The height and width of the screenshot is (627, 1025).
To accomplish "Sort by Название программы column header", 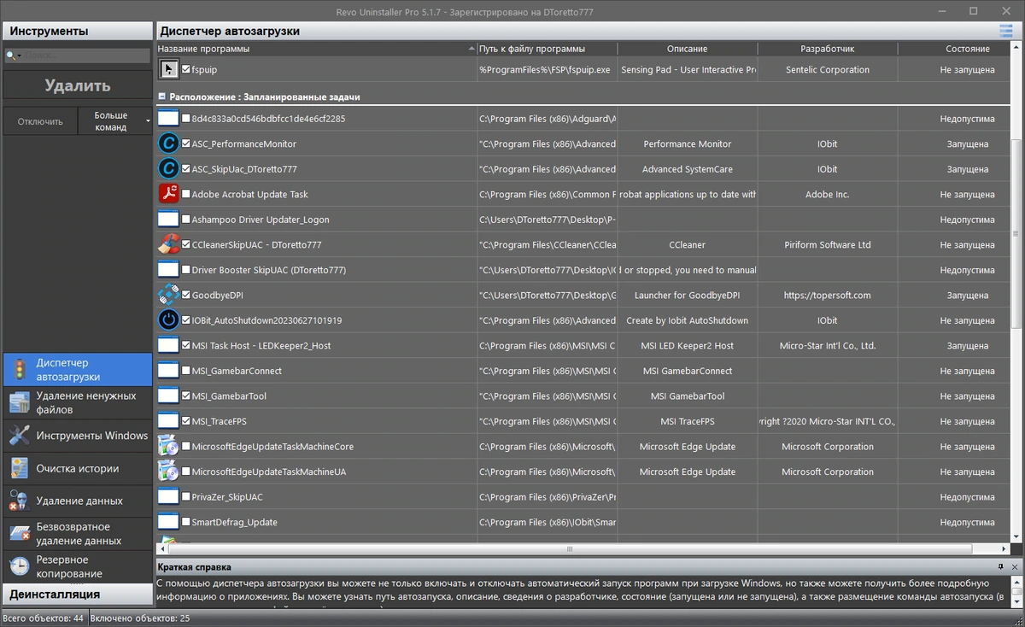I will pyautogui.click(x=316, y=49).
